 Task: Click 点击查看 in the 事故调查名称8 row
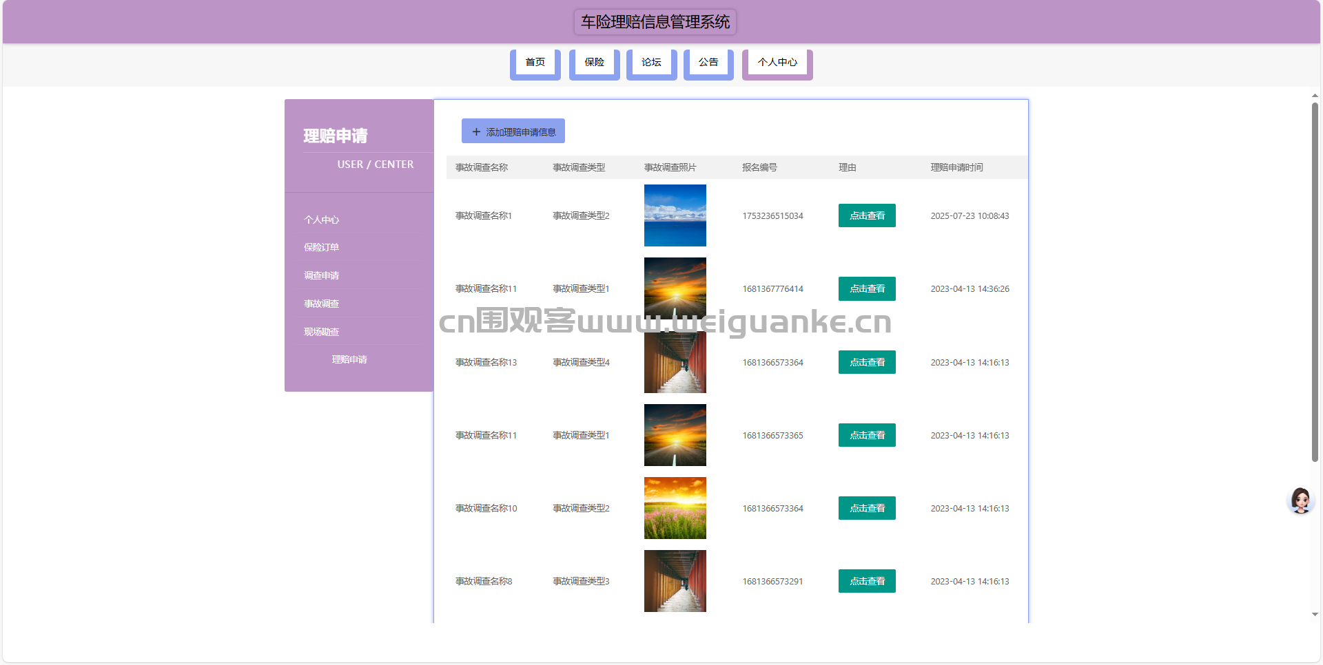click(x=867, y=581)
